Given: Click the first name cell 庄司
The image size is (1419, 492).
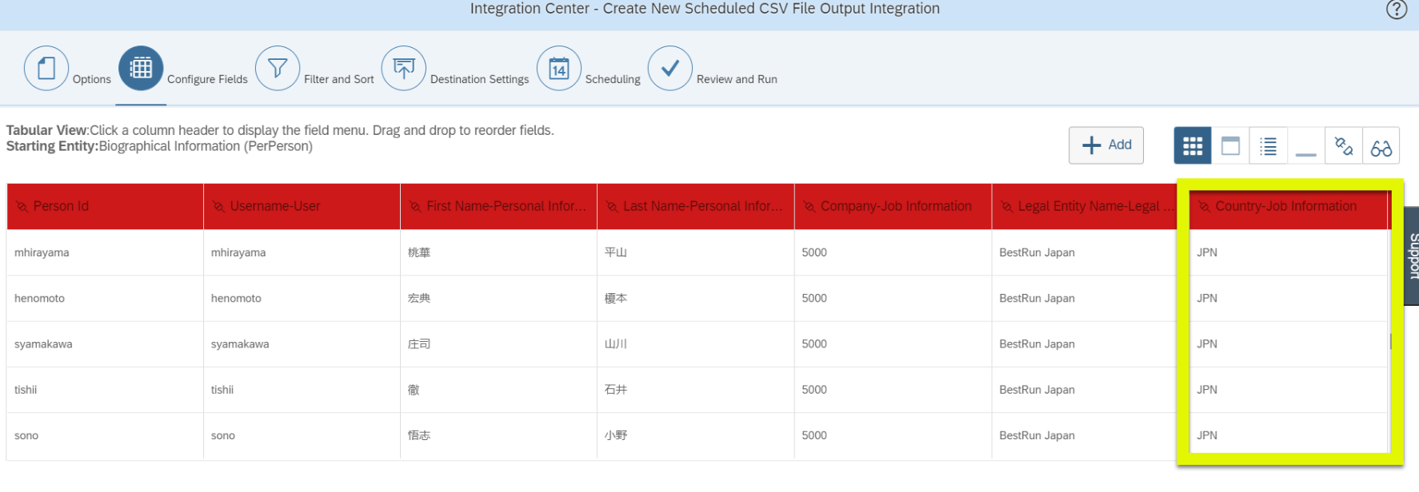Looking at the screenshot, I should 419,344.
